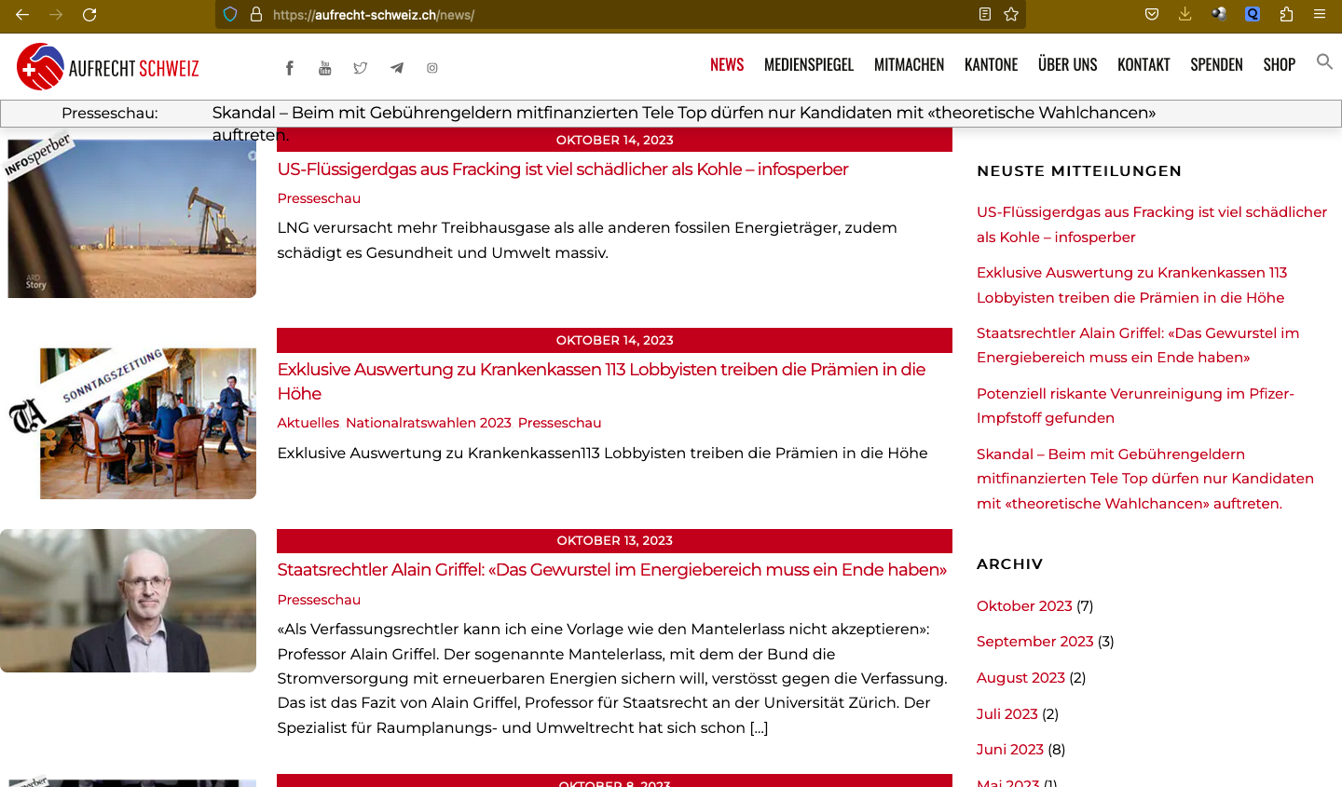
Task: Click the OKTOBER 13, 2023 date bar
Action: tap(614, 540)
